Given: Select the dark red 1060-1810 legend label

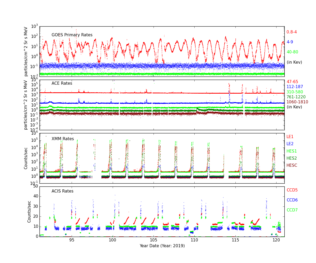Looking at the screenshot, I should tap(297, 102).
